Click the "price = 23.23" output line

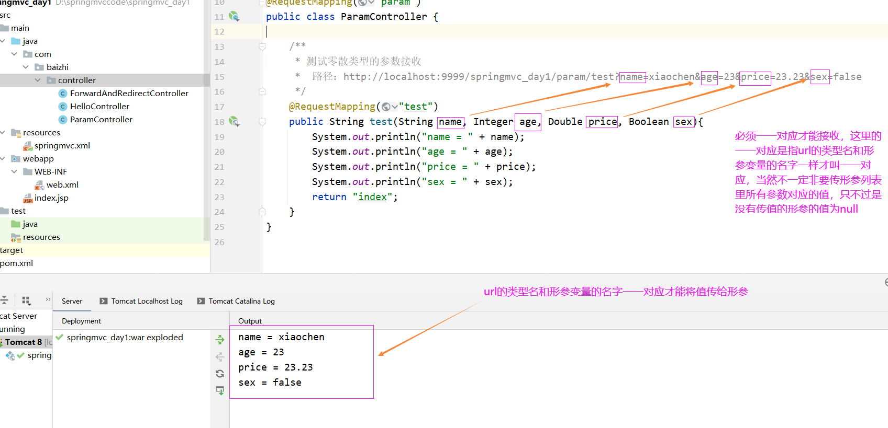click(x=275, y=367)
